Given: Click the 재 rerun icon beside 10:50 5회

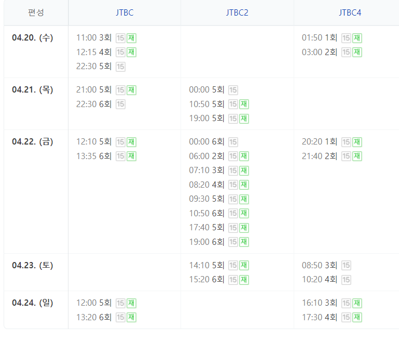Looking at the screenshot, I should coord(244,104).
